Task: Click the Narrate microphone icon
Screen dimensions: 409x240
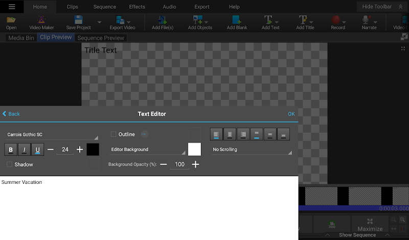Action: 366,20
